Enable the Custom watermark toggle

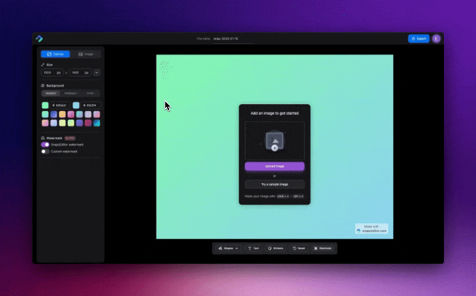(x=45, y=152)
